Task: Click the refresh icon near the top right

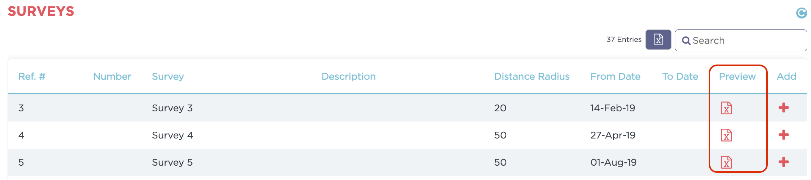Action: (801, 13)
